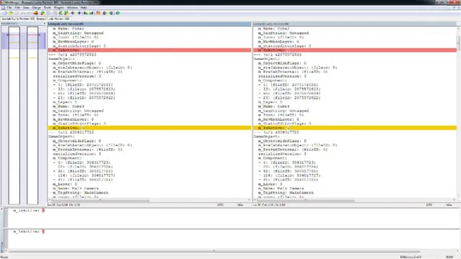The height and width of the screenshot is (259, 461).
Task: Click the left bar in the Location Pane
Action: pyautogui.click(x=14, y=115)
